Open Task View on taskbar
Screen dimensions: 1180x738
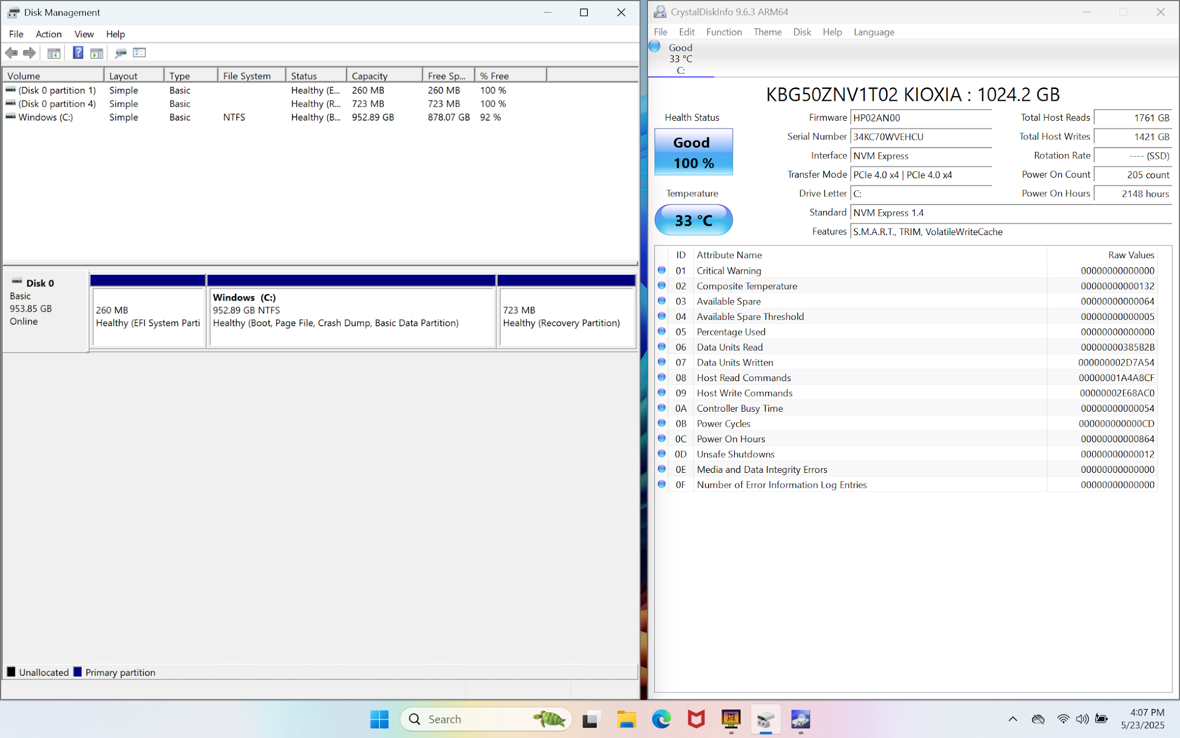coord(590,719)
